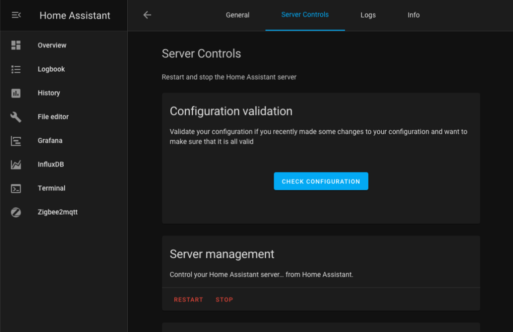Click Stop under Server management
The height and width of the screenshot is (332, 513).
(224, 299)
